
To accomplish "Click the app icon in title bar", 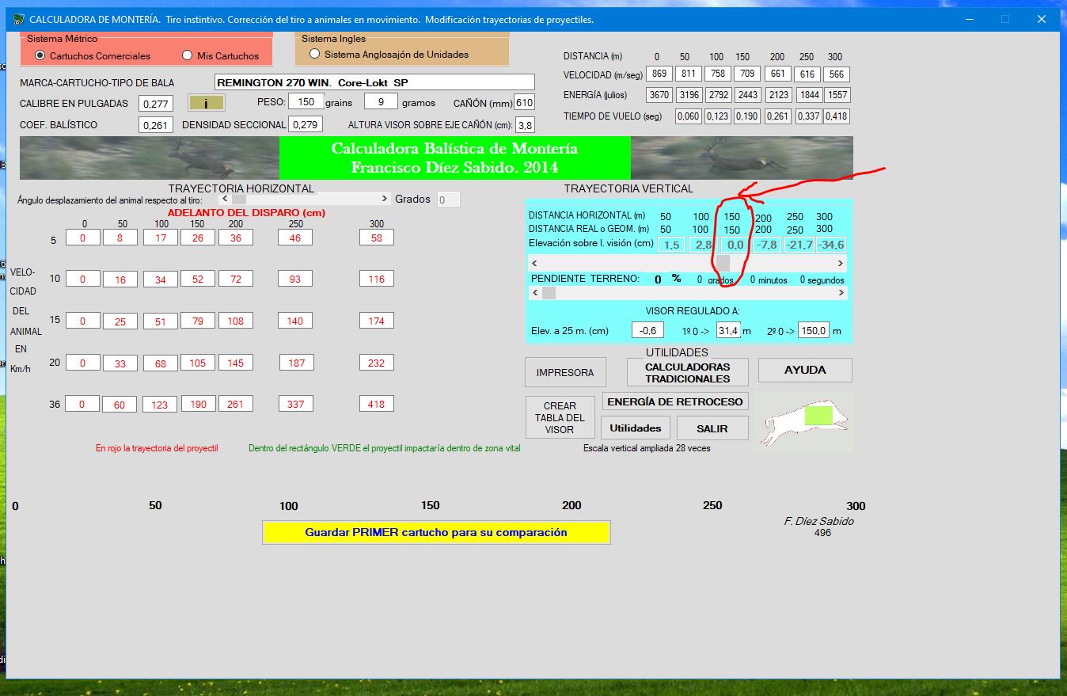I will pos(19,19).
